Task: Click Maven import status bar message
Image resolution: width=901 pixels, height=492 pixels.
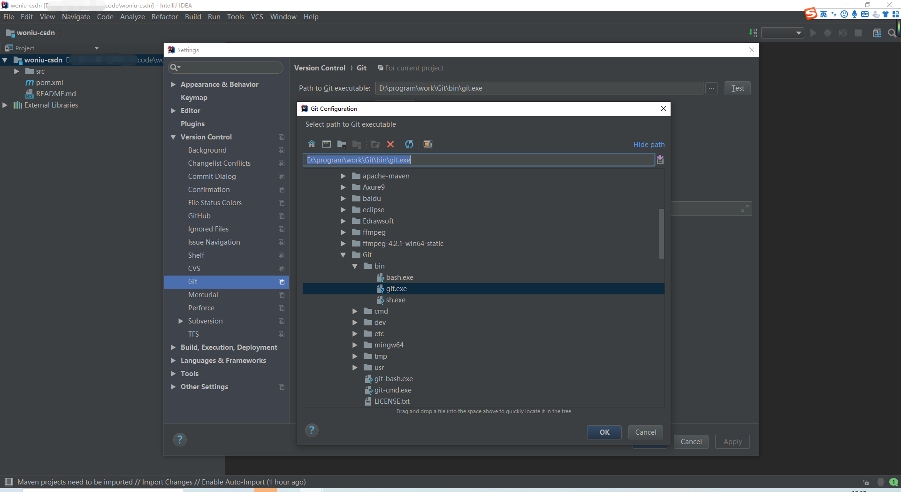Action: coord(161,482)
